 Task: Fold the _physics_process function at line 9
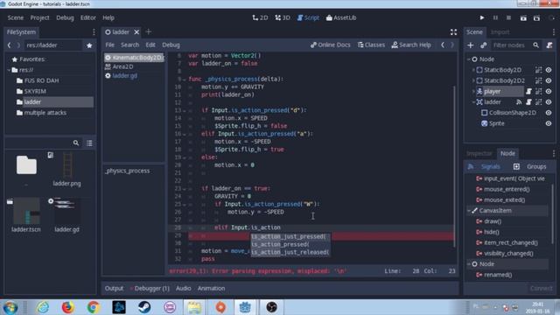[x=185, y=80]
